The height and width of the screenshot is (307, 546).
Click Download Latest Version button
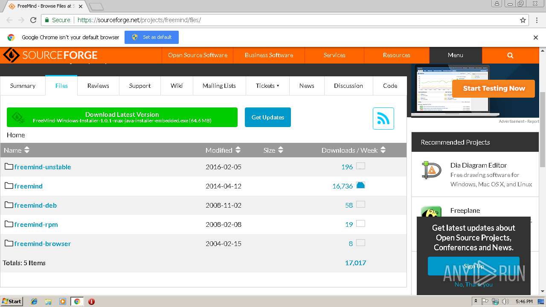pyautogui.click(x=122, y=117)
